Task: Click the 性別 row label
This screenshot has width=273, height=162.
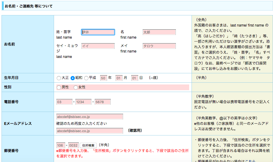Action: (8, 87)
